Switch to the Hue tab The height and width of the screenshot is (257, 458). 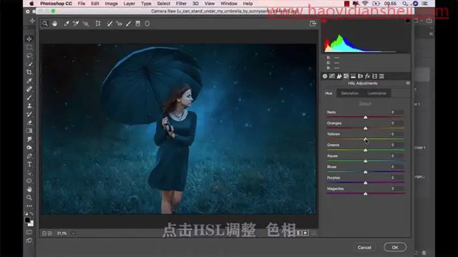point(329,93)
